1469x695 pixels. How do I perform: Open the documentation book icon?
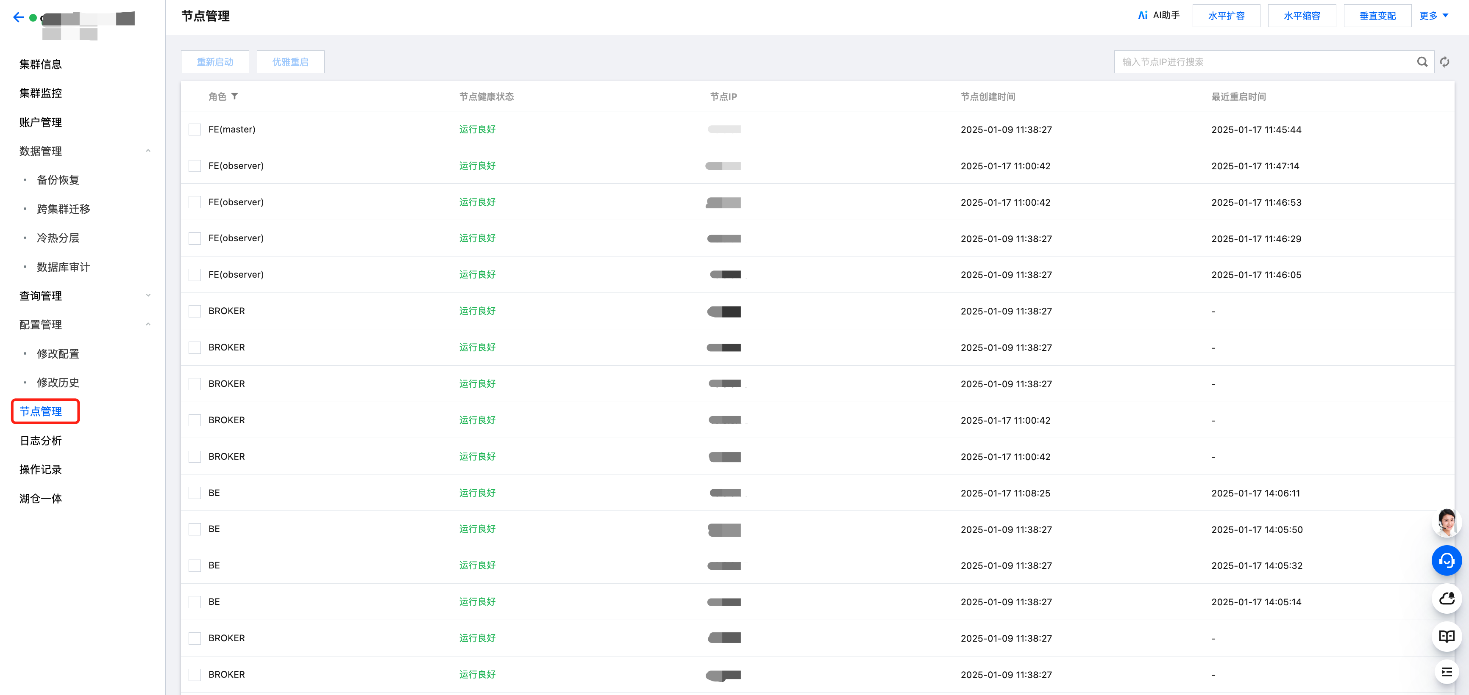pos(1446,636)
